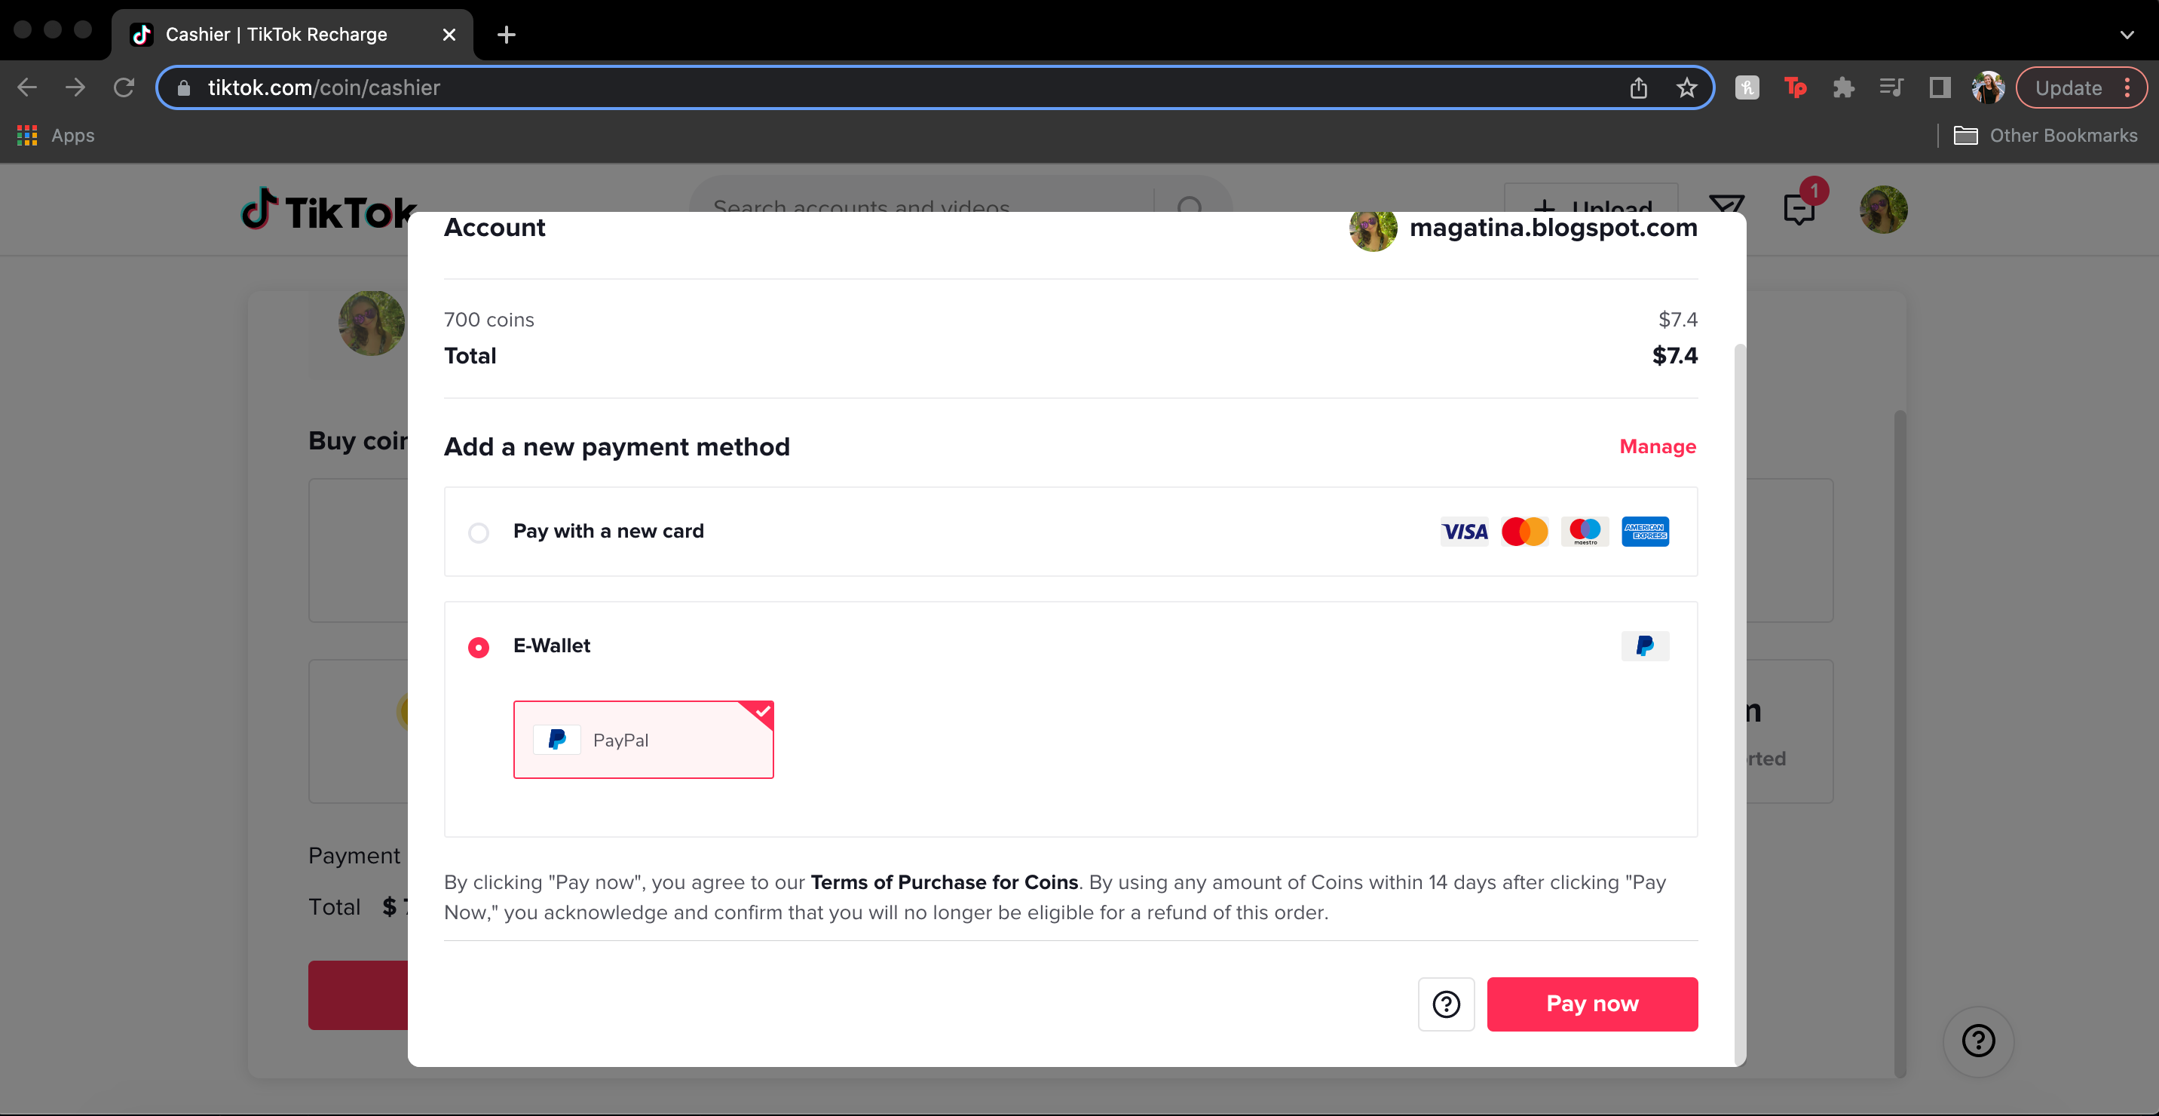Viewport: 2159px width, 1116px height.
Task: Click the Manage link for payment methods
Action: pyautogui.click(x=1657, y=446)
